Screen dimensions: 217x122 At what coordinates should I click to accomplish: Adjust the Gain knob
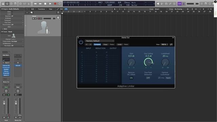tap(131, 62)
